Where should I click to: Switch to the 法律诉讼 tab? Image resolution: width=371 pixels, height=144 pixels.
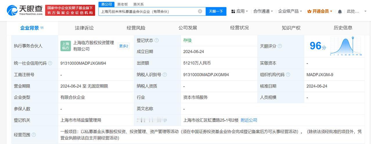click(84, 28)
